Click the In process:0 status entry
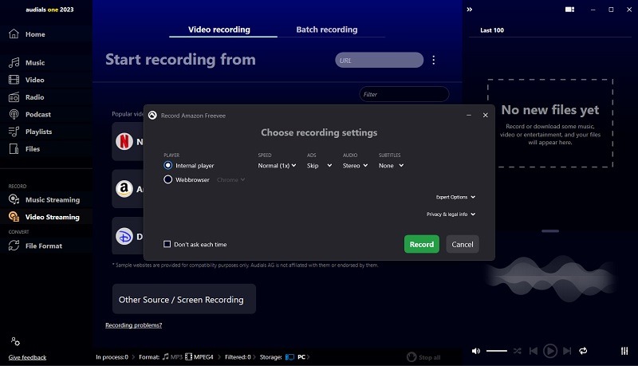 coord(112,357)
